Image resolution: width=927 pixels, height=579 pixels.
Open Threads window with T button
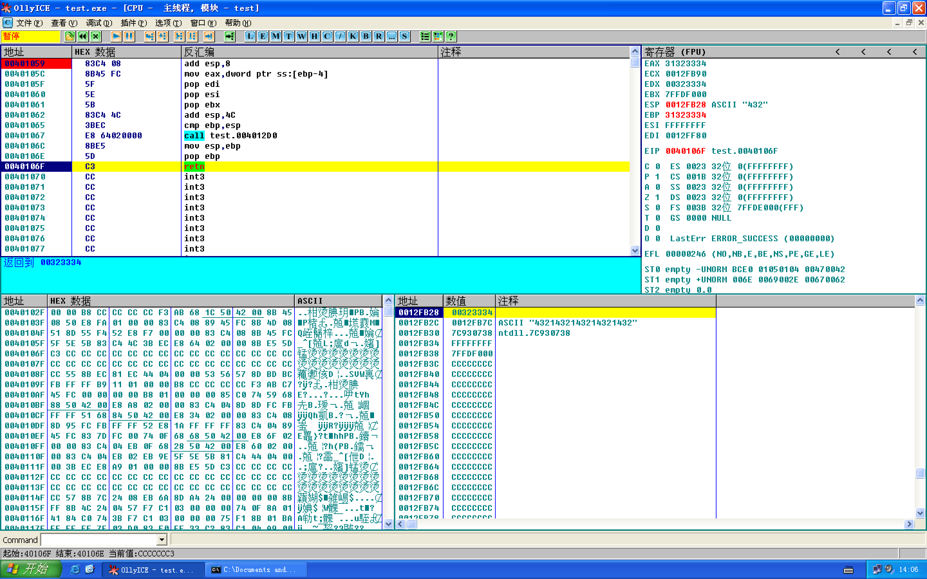pyautogui.click(x=288, y=36)
